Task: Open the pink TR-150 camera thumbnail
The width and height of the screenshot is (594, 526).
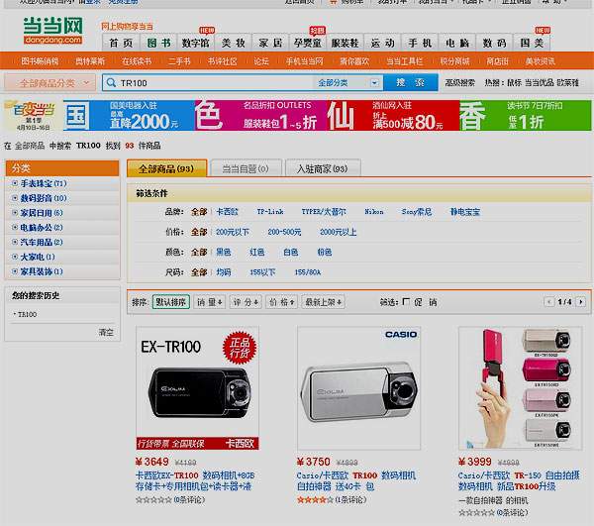Action: click(520, 388)
